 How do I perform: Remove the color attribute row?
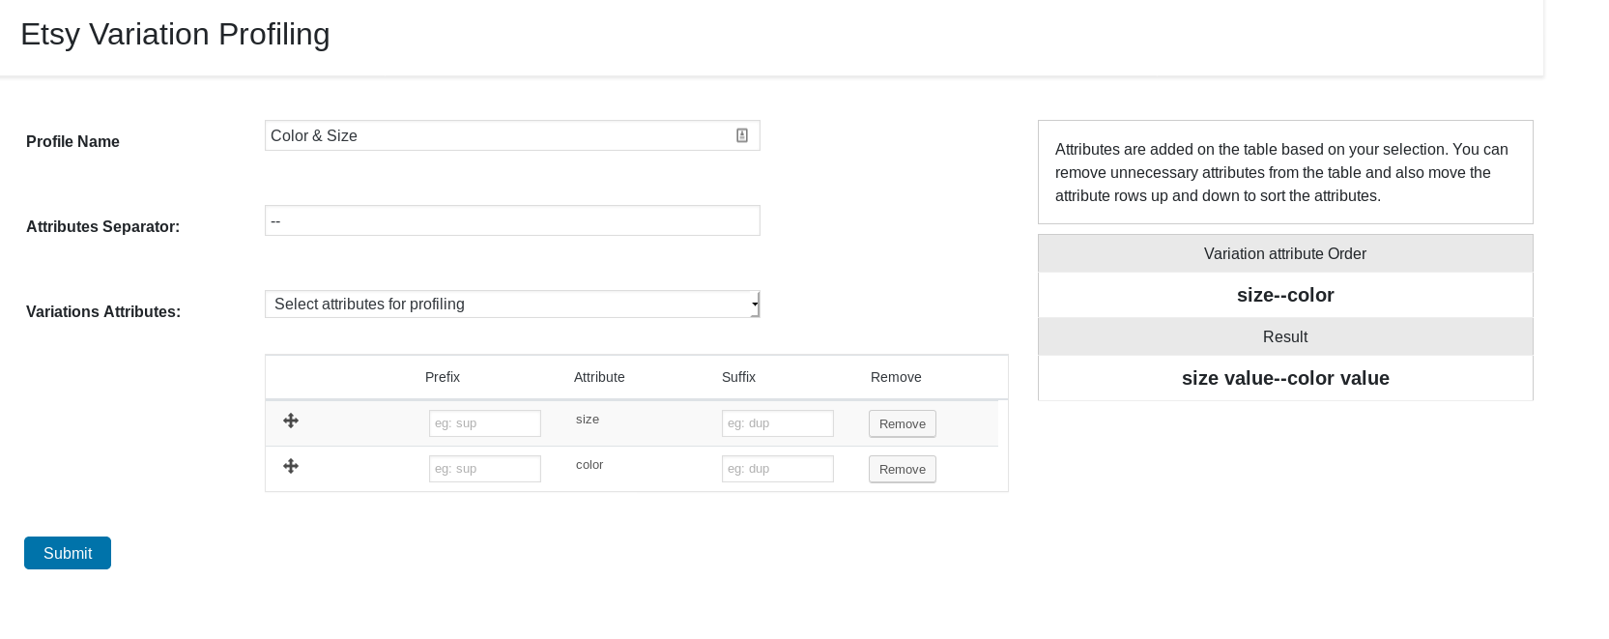click(x=903, y=469)
